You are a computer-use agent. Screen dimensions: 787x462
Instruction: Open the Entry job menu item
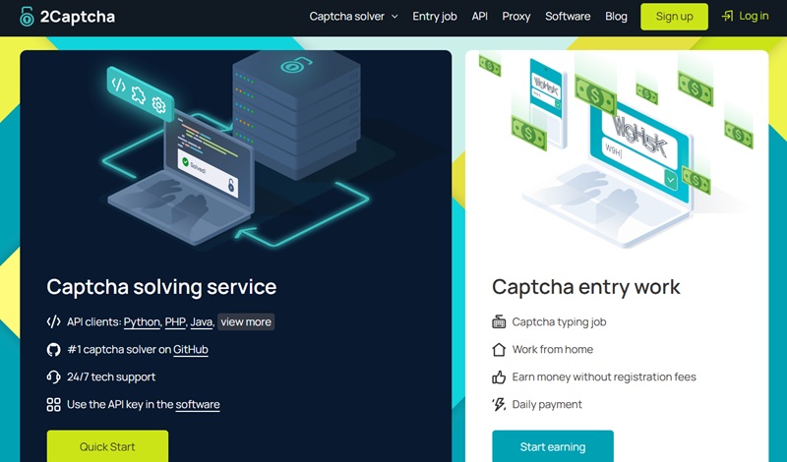coord(435,17)
